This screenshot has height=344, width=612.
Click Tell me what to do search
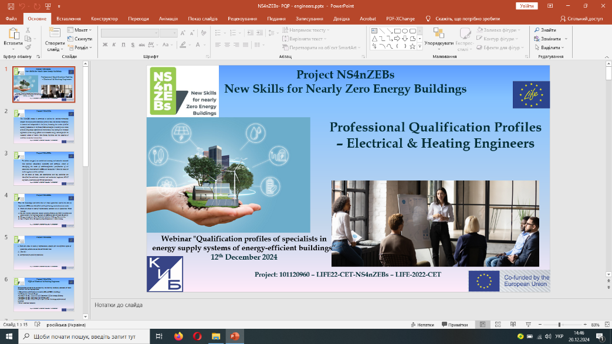click(x=462, y=19)
